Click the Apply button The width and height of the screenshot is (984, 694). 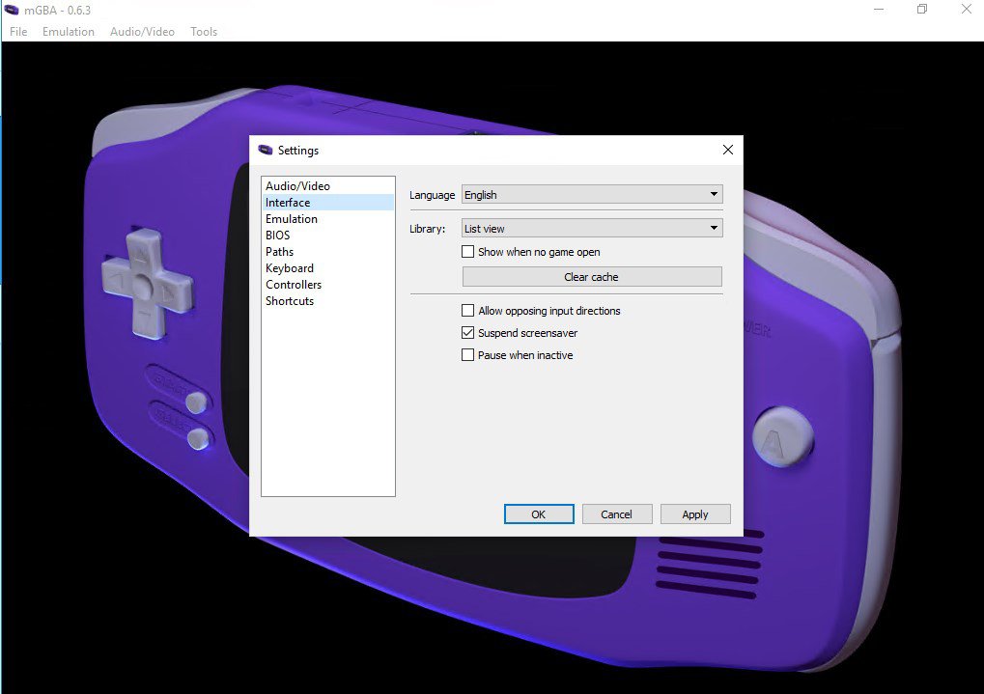click(694, 514)
